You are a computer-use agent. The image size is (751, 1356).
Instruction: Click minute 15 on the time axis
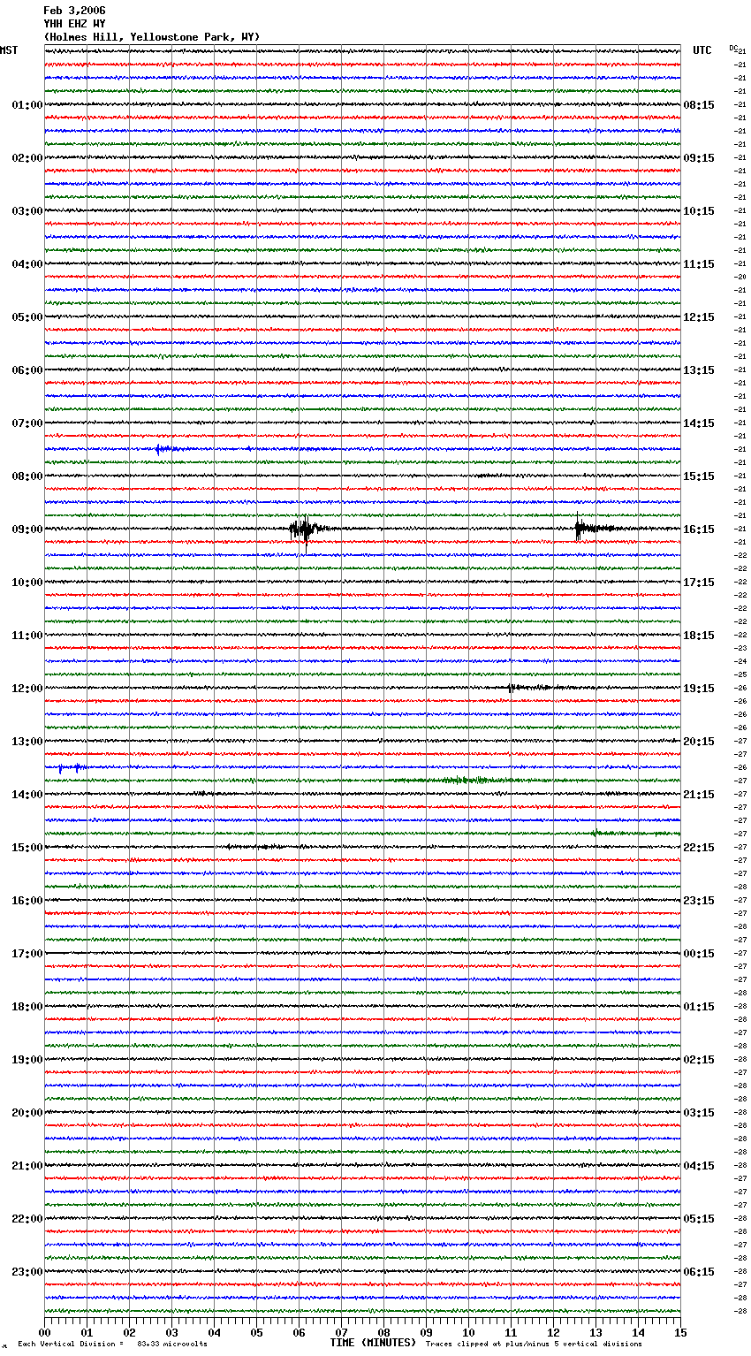[680, 1332]
